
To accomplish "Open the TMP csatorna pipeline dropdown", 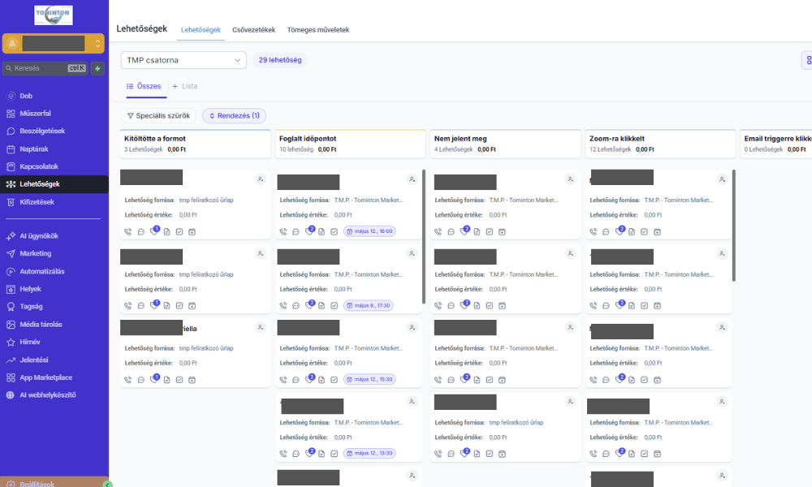I will [184, 60].
